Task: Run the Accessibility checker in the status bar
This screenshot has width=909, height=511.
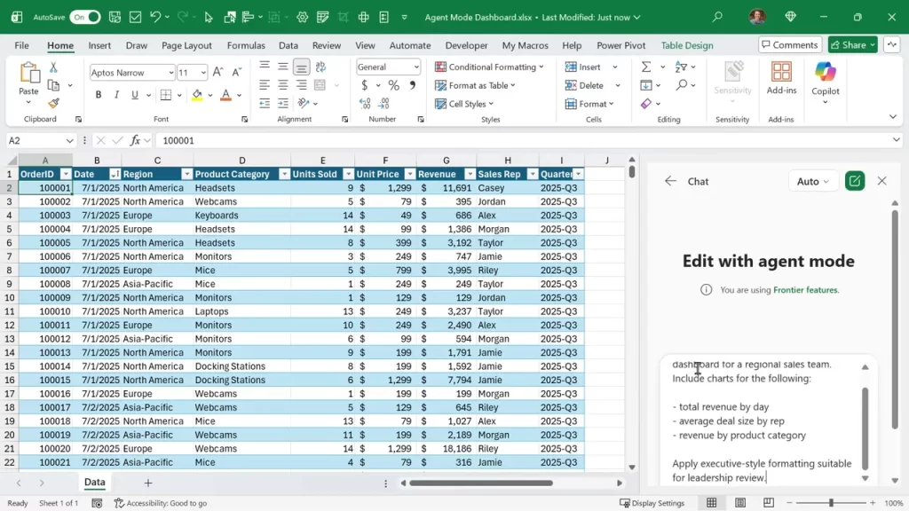Action: 161,503
